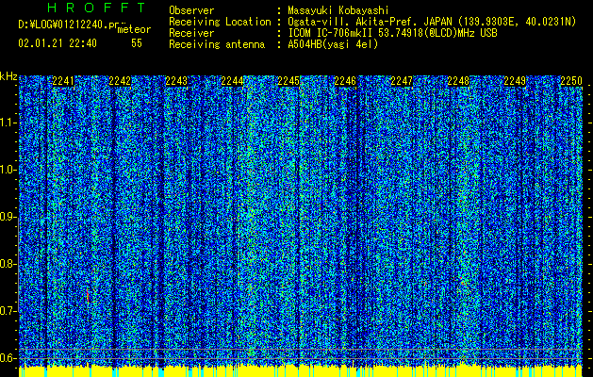Click the meteor count value 55
This screenshot has width=593, height=377.
137,43
